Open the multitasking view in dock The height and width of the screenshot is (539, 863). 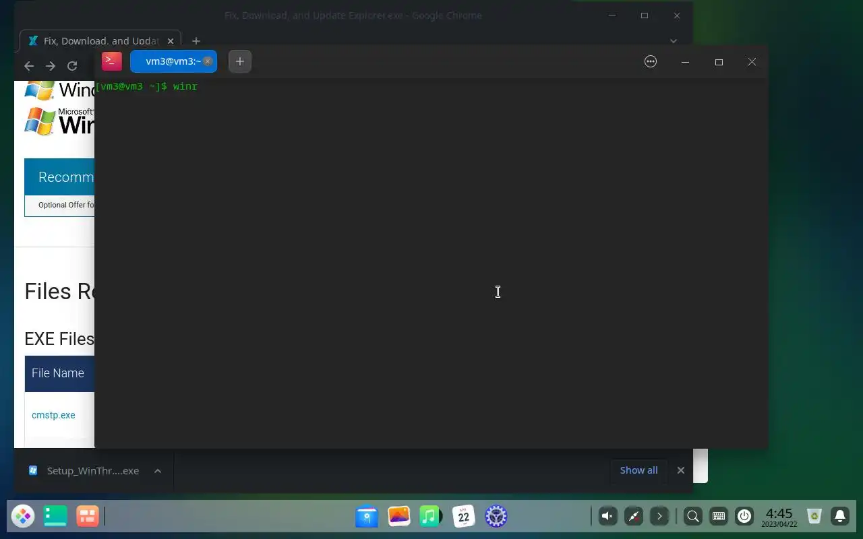click(88, 517)
